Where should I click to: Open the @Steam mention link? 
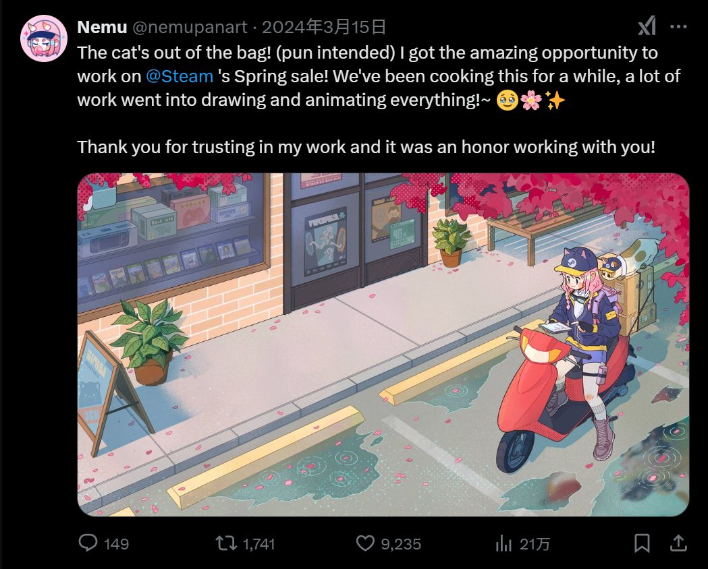[x=180, y=76]
